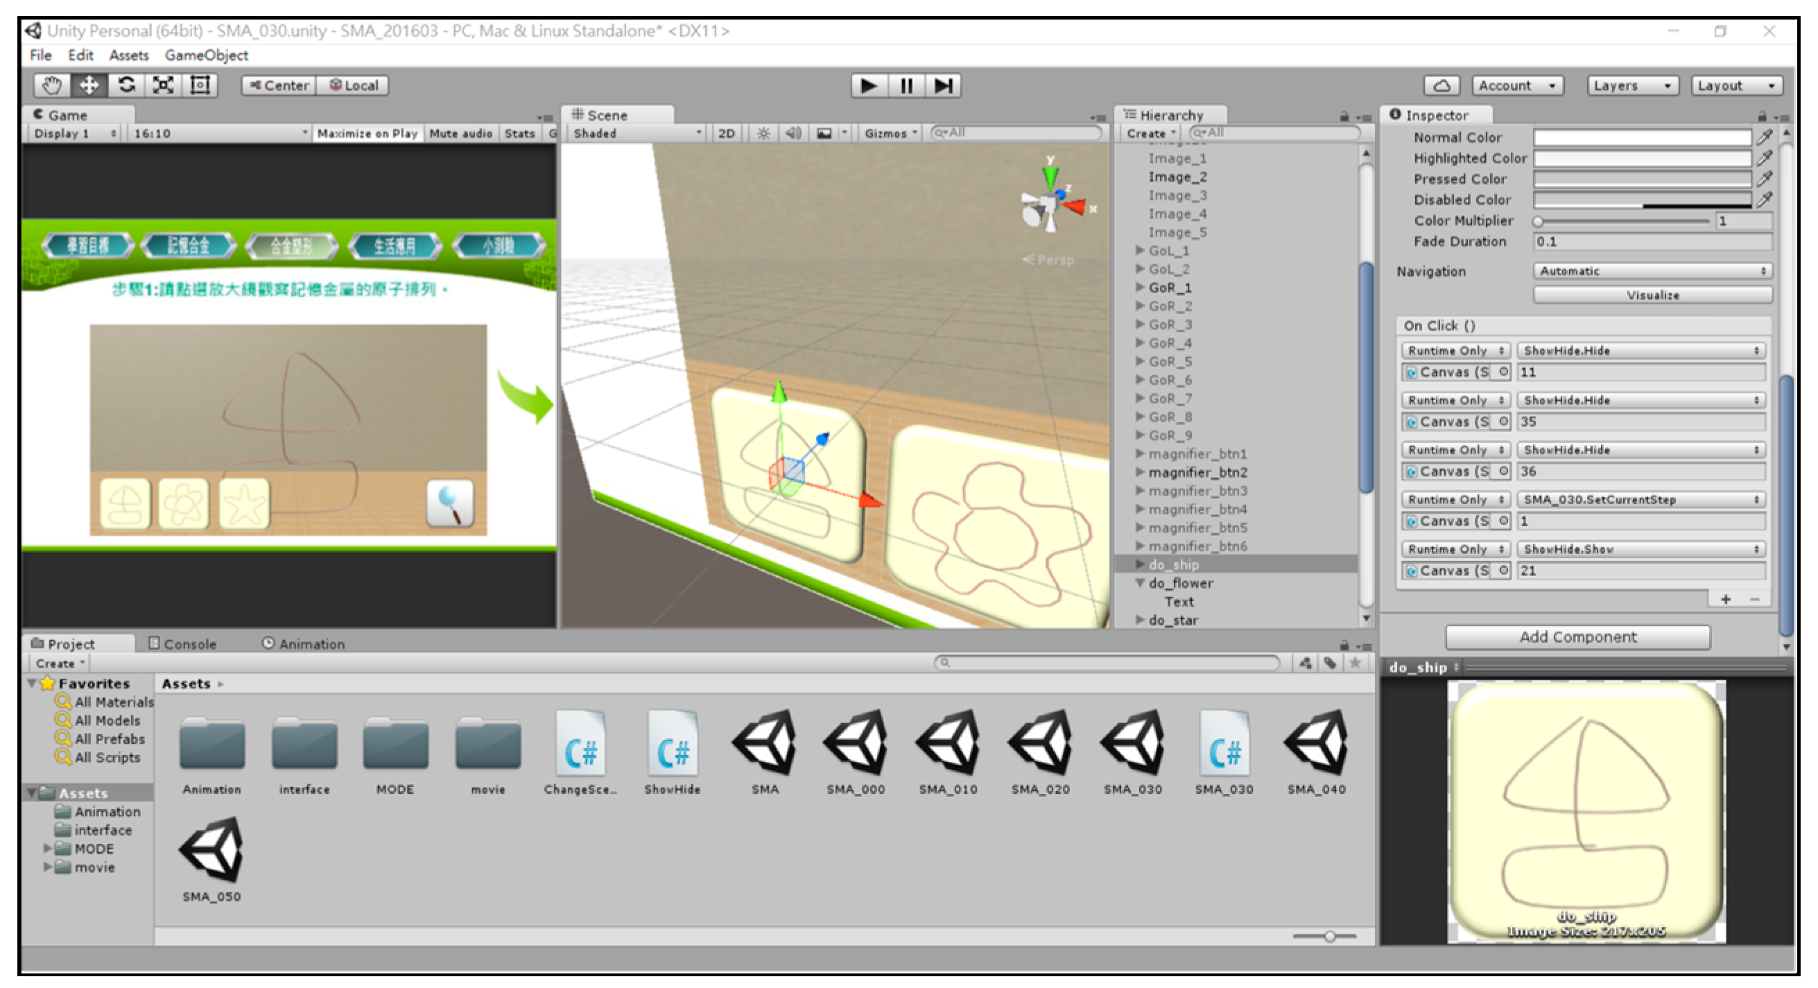Toggle scene lighting sun icon
Image resolution: width=1818 pixels, height=988 pixels.
[763, 132]
